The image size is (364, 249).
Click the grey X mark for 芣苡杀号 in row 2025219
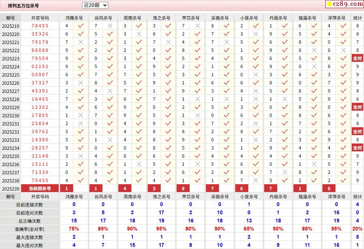[x=197, y=26]
